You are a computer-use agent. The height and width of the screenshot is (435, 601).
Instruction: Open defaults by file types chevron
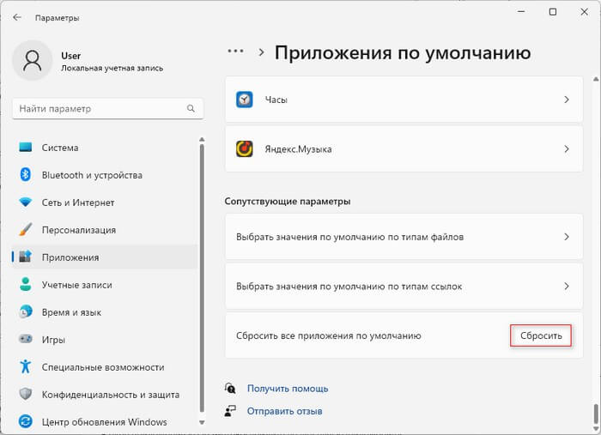pos(567,237)
